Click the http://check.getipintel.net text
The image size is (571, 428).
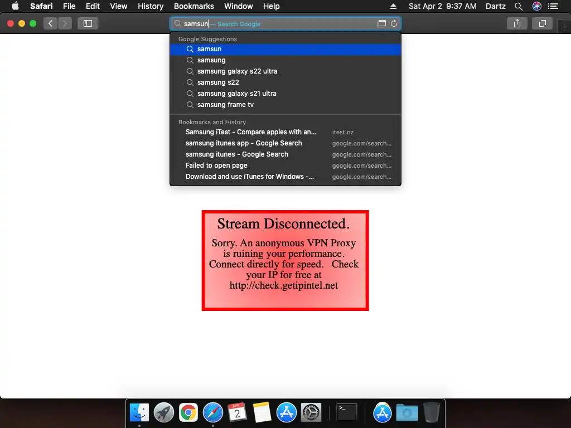point(284,285)
